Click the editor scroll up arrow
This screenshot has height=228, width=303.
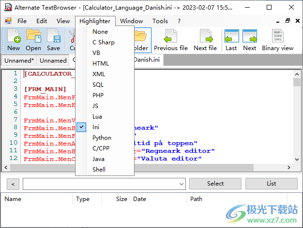point(297,74)
